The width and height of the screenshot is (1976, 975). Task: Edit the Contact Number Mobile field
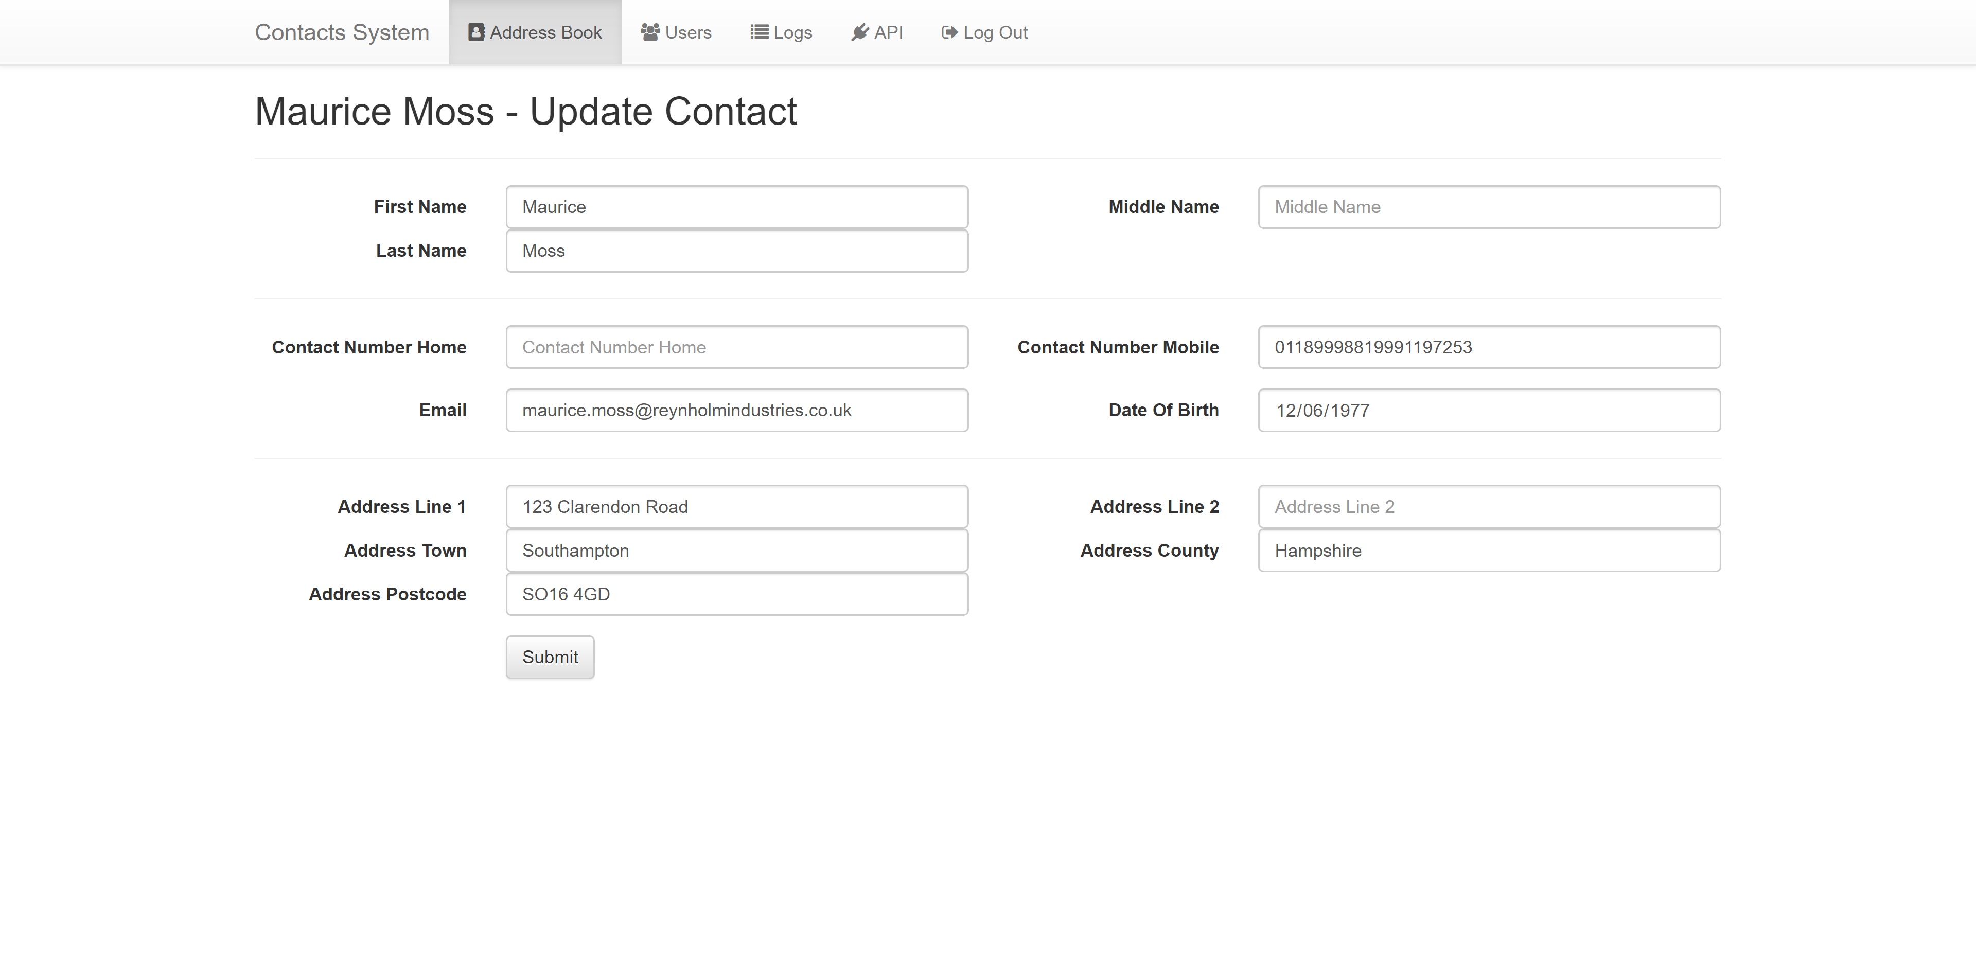click(1489, 347)
